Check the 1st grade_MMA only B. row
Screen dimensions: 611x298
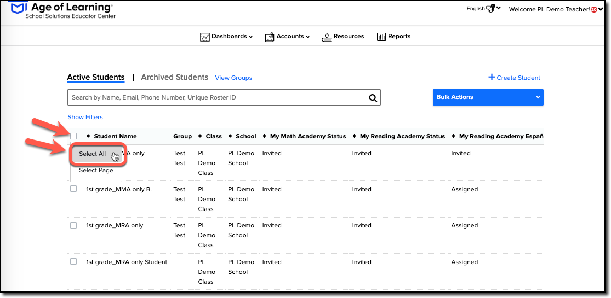(x=73, y=189)
